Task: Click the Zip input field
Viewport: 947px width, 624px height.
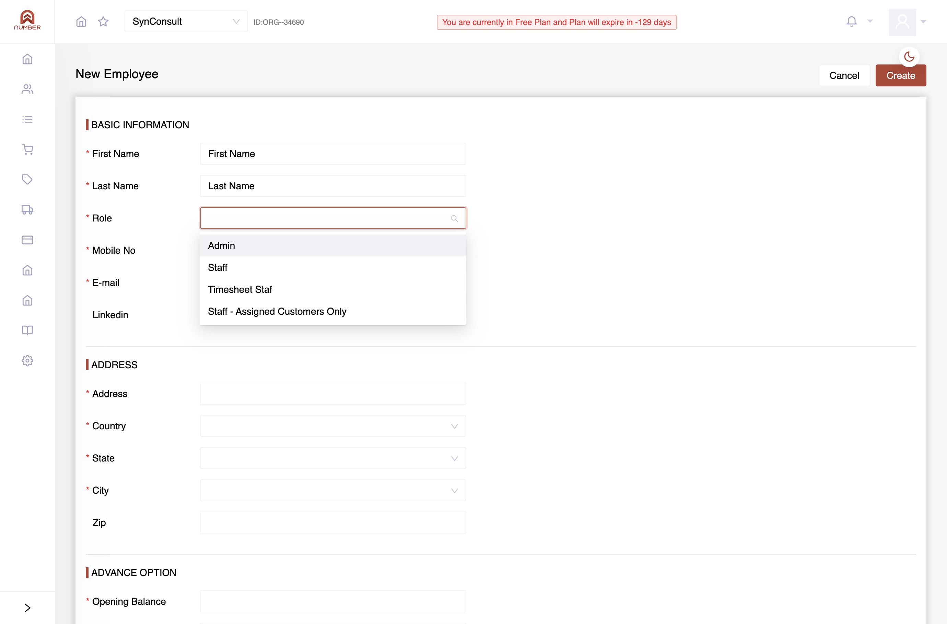Action: (333, 523)
